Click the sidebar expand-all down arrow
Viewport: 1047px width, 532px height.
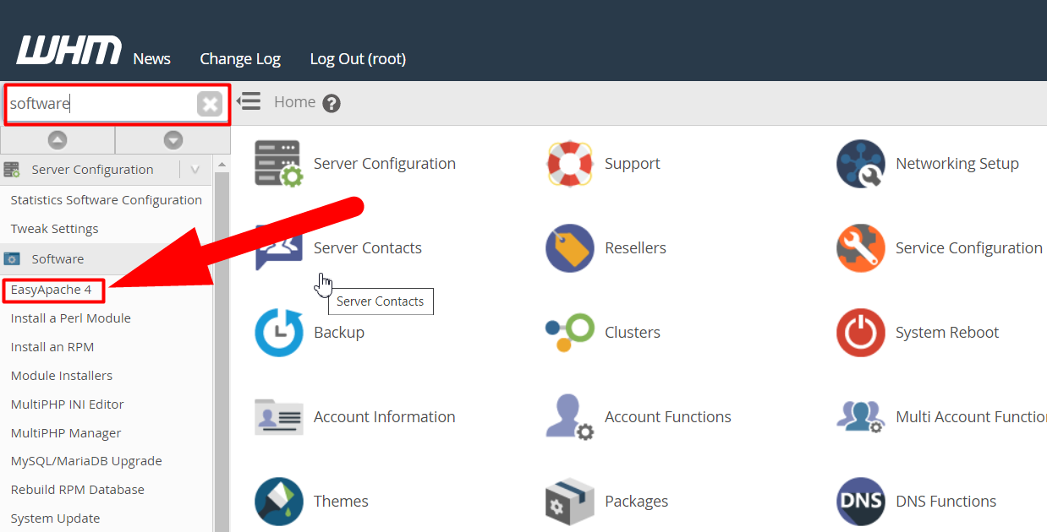[173, 140]
